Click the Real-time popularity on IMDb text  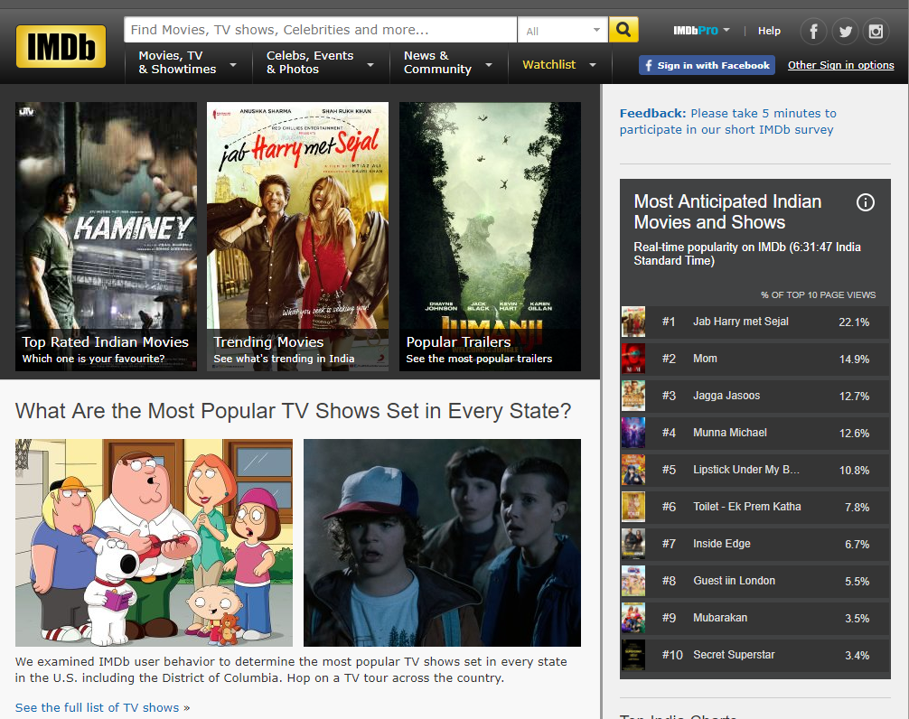747,254
